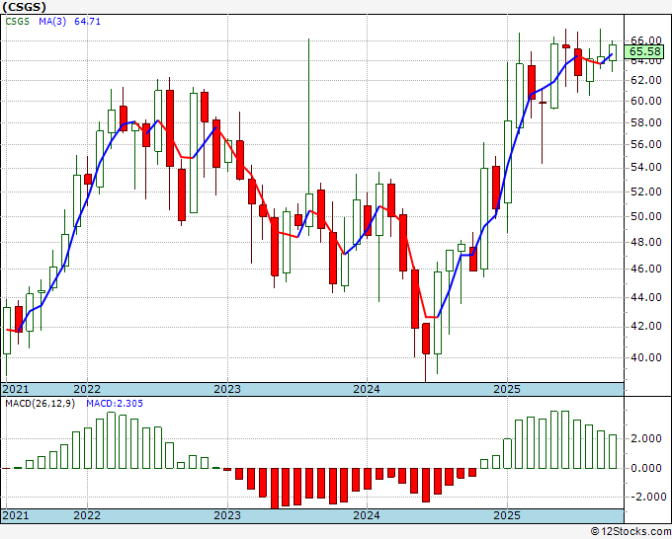Click the latest green candlestick near 65.58
Viewport: 672px width, 539px height.
coord(613,52)
